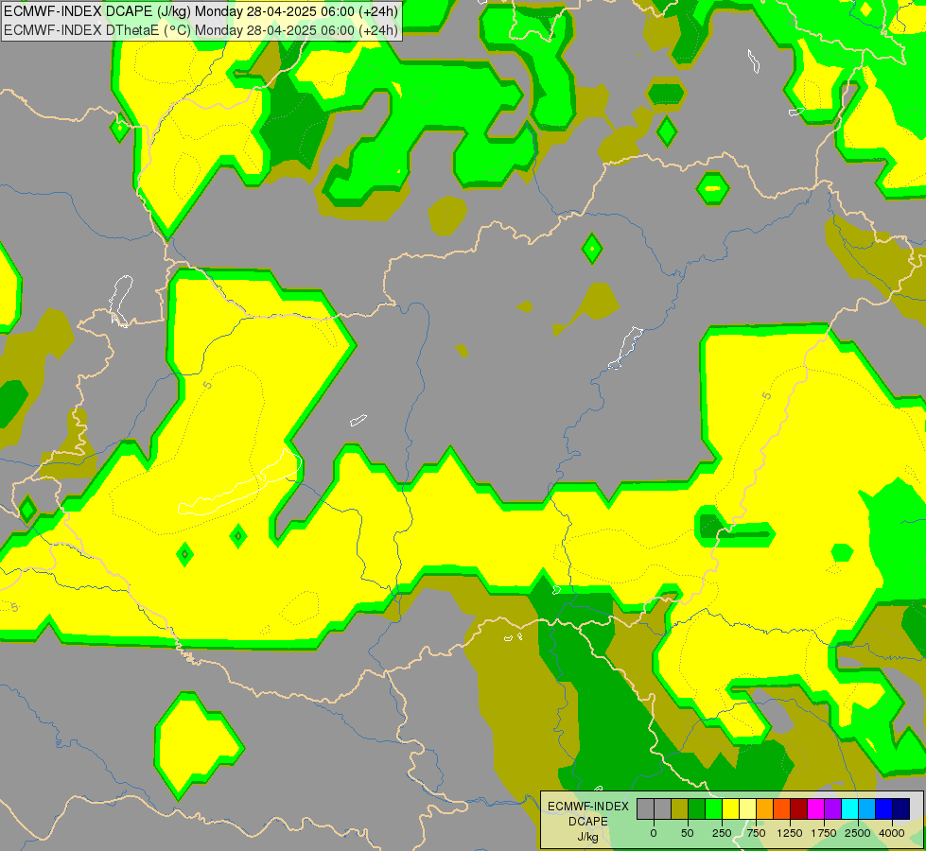
Task: Click the legend tick label 2500
Action: point(858,833)
